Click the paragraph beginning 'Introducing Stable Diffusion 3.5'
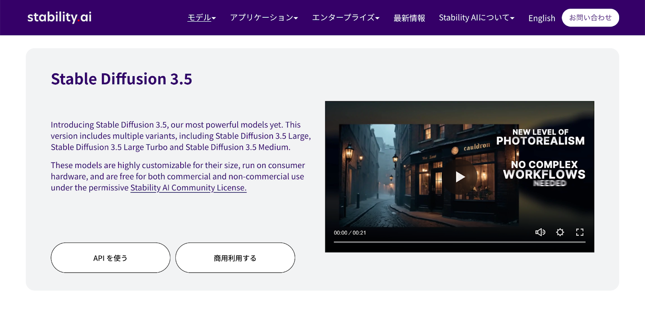The height and width of the screenshot is (312, 645). 181,136
